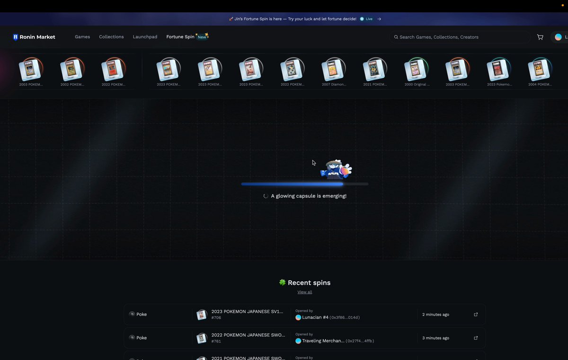Click the loading spinner icon
568x360 pixels.
coord(266,196)
